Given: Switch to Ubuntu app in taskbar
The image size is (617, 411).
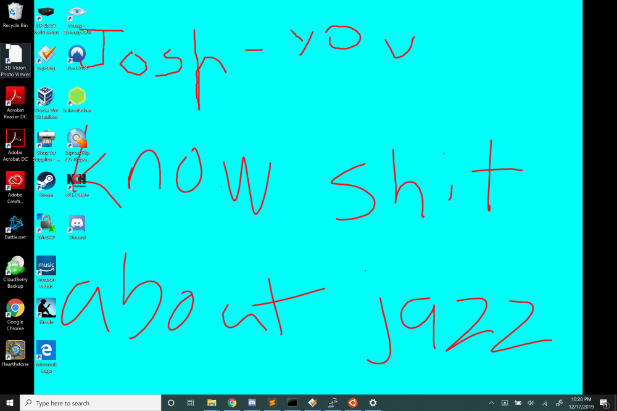Looking at the screenshot, I should pos(352,403).
